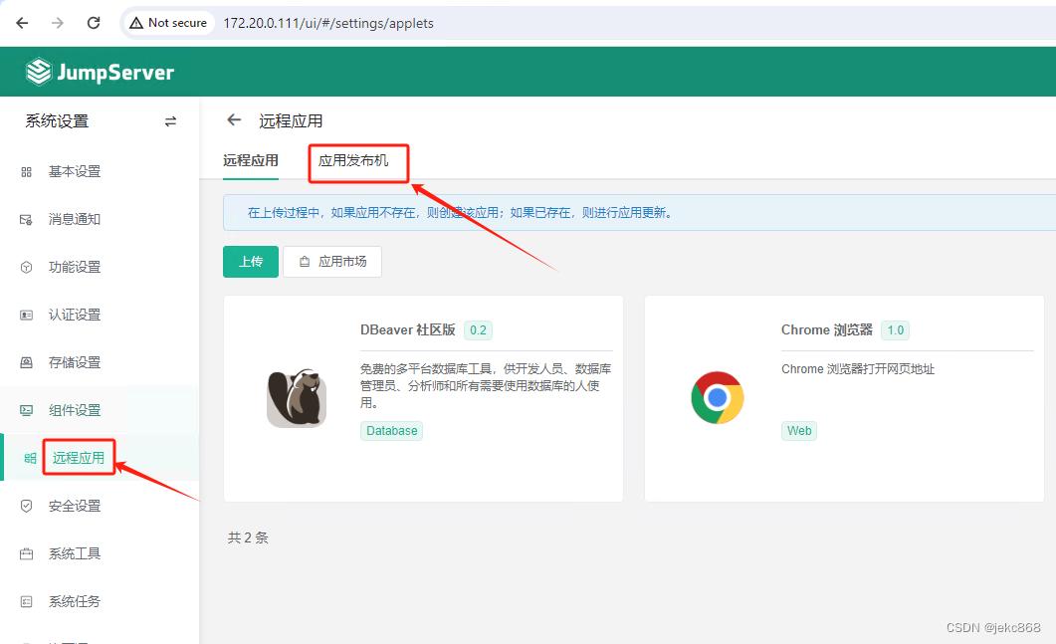The height and width of the screenshot is (644, 1056).
Task: Click the DBeaver 社区版 title
Action: (x=408, y=330)
